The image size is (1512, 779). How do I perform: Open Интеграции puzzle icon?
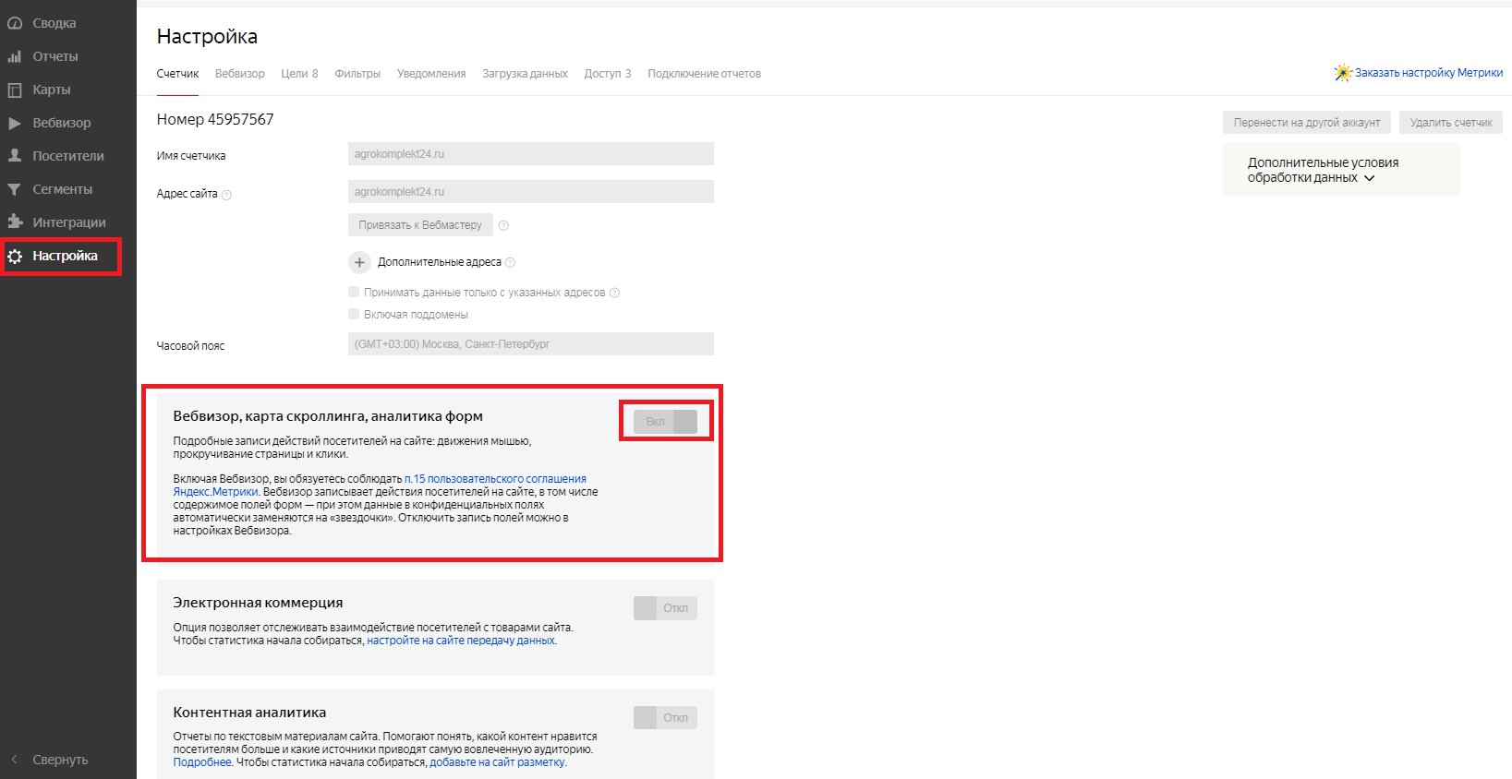click(x=15, y=222)
